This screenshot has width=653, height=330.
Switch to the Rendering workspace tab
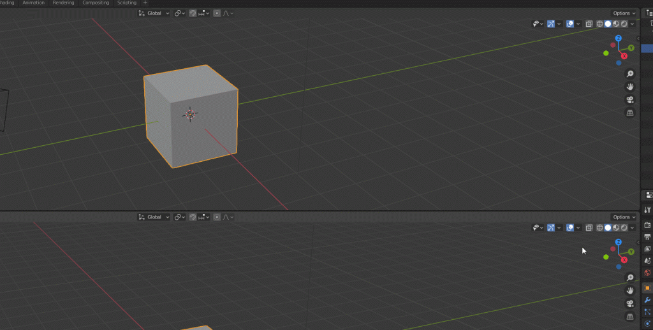(63, 3)
